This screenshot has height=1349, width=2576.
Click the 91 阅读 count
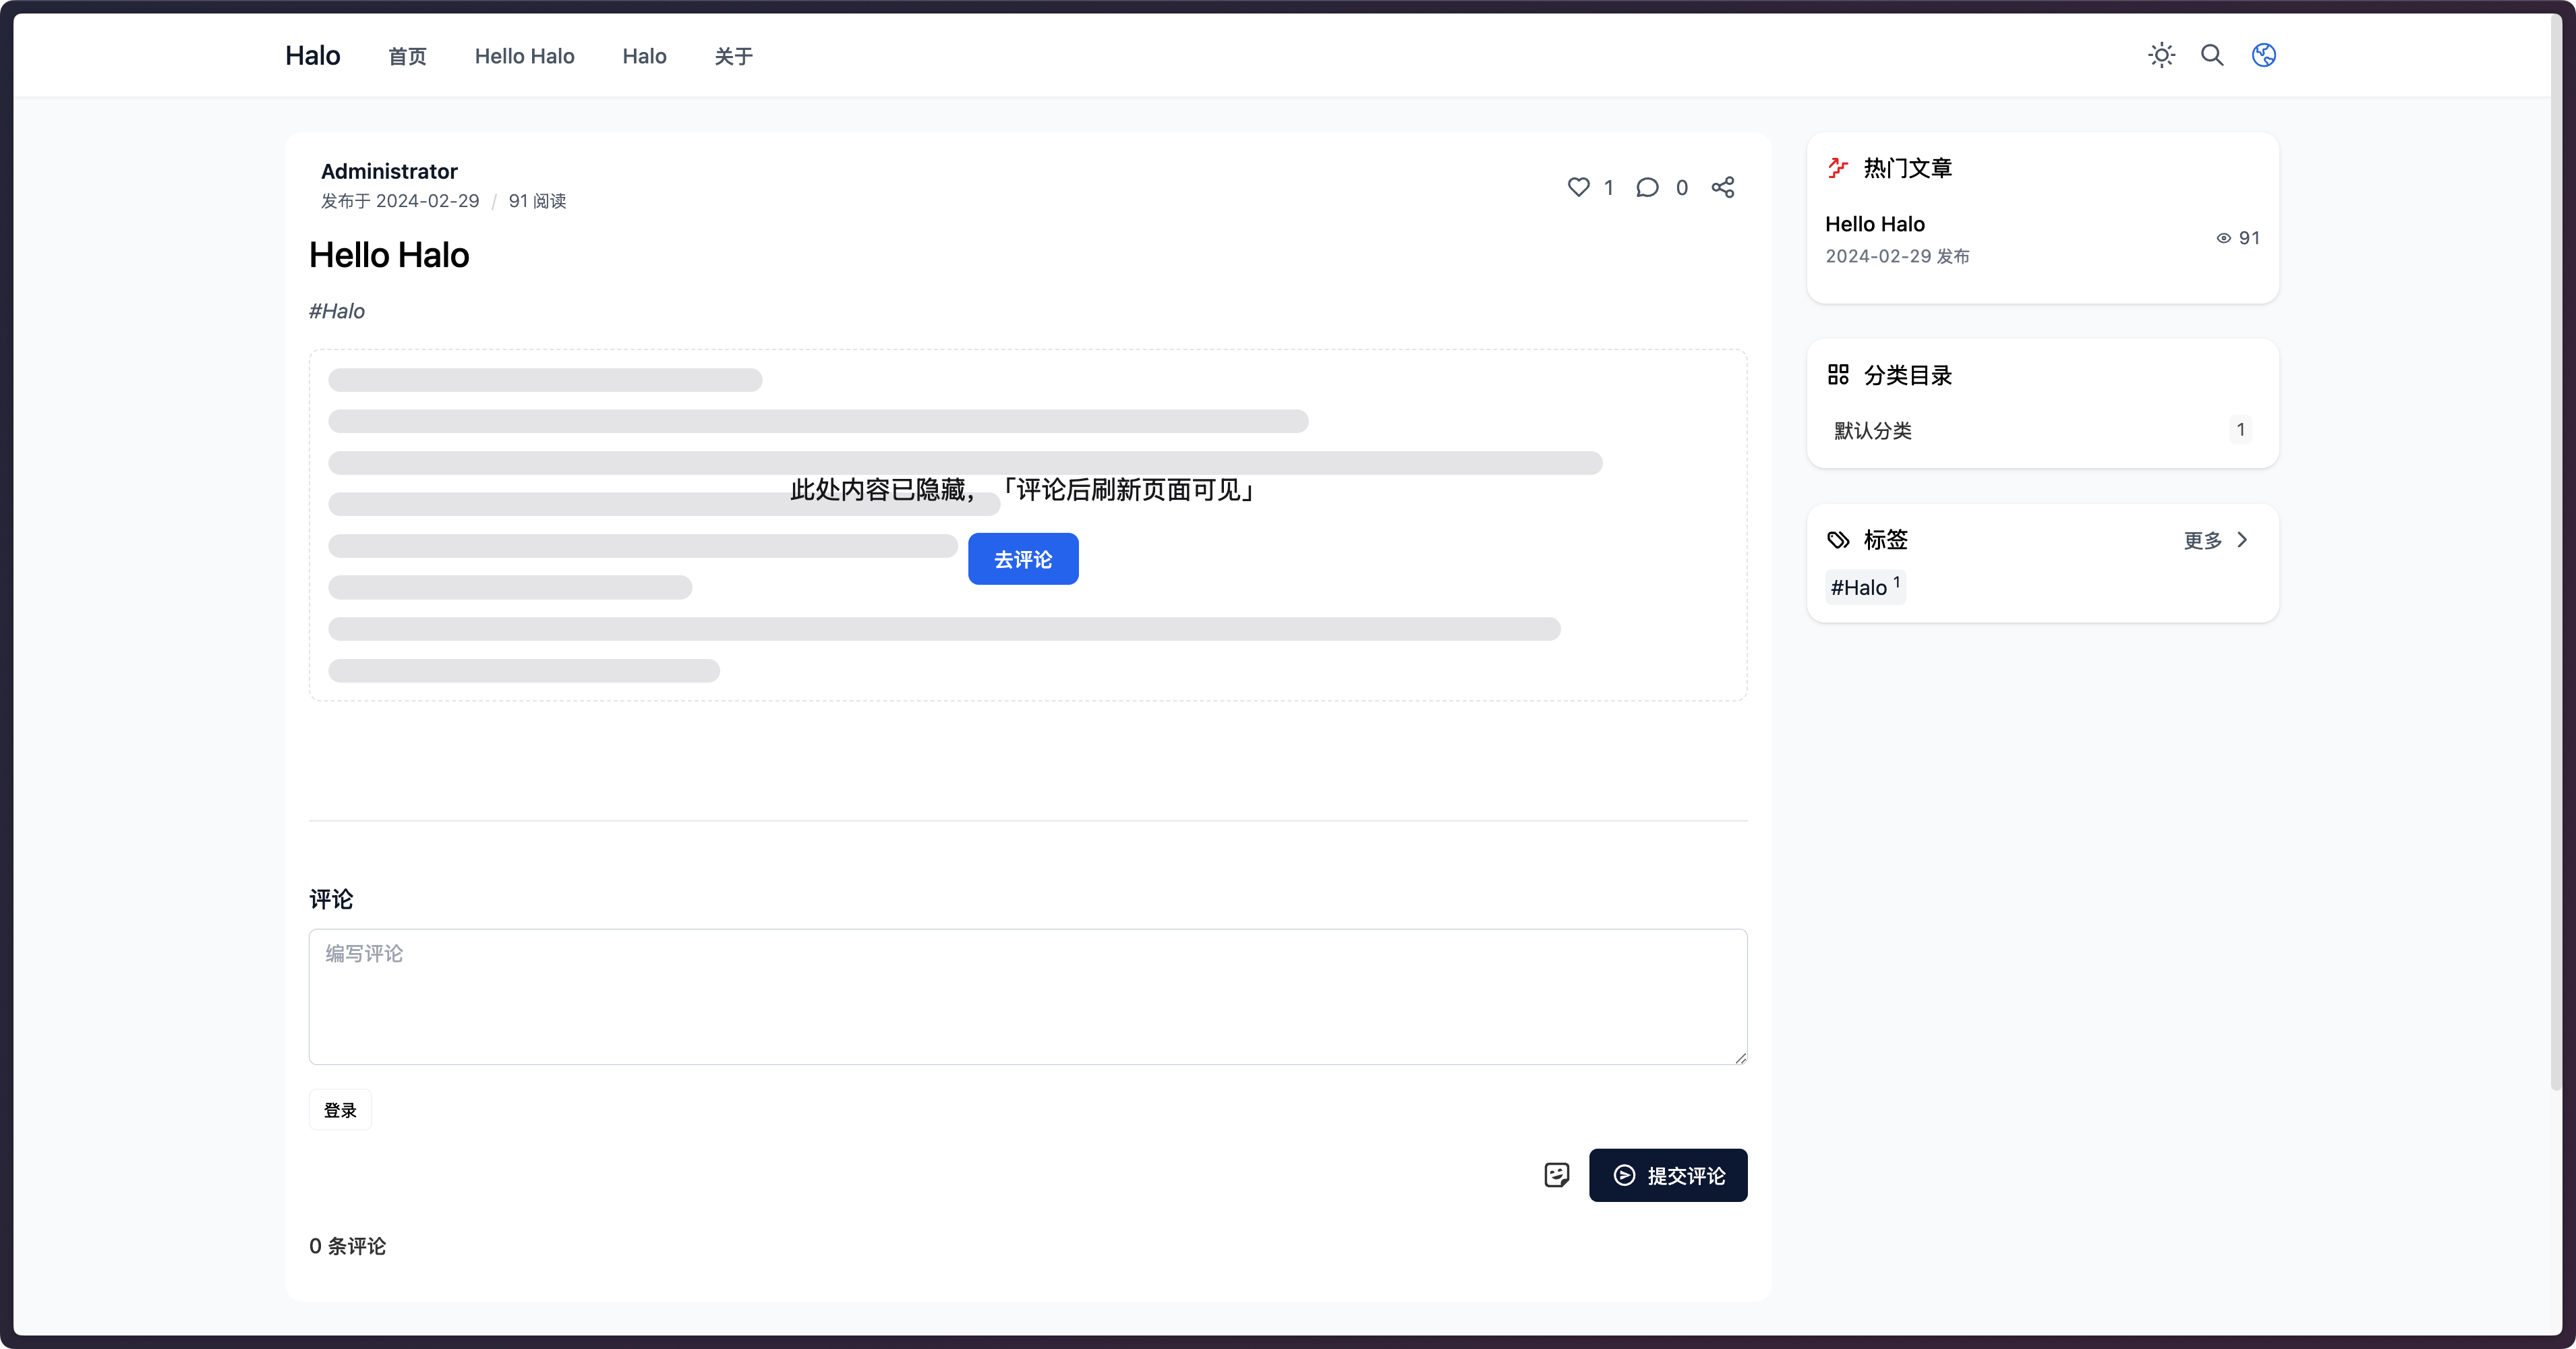537,201
